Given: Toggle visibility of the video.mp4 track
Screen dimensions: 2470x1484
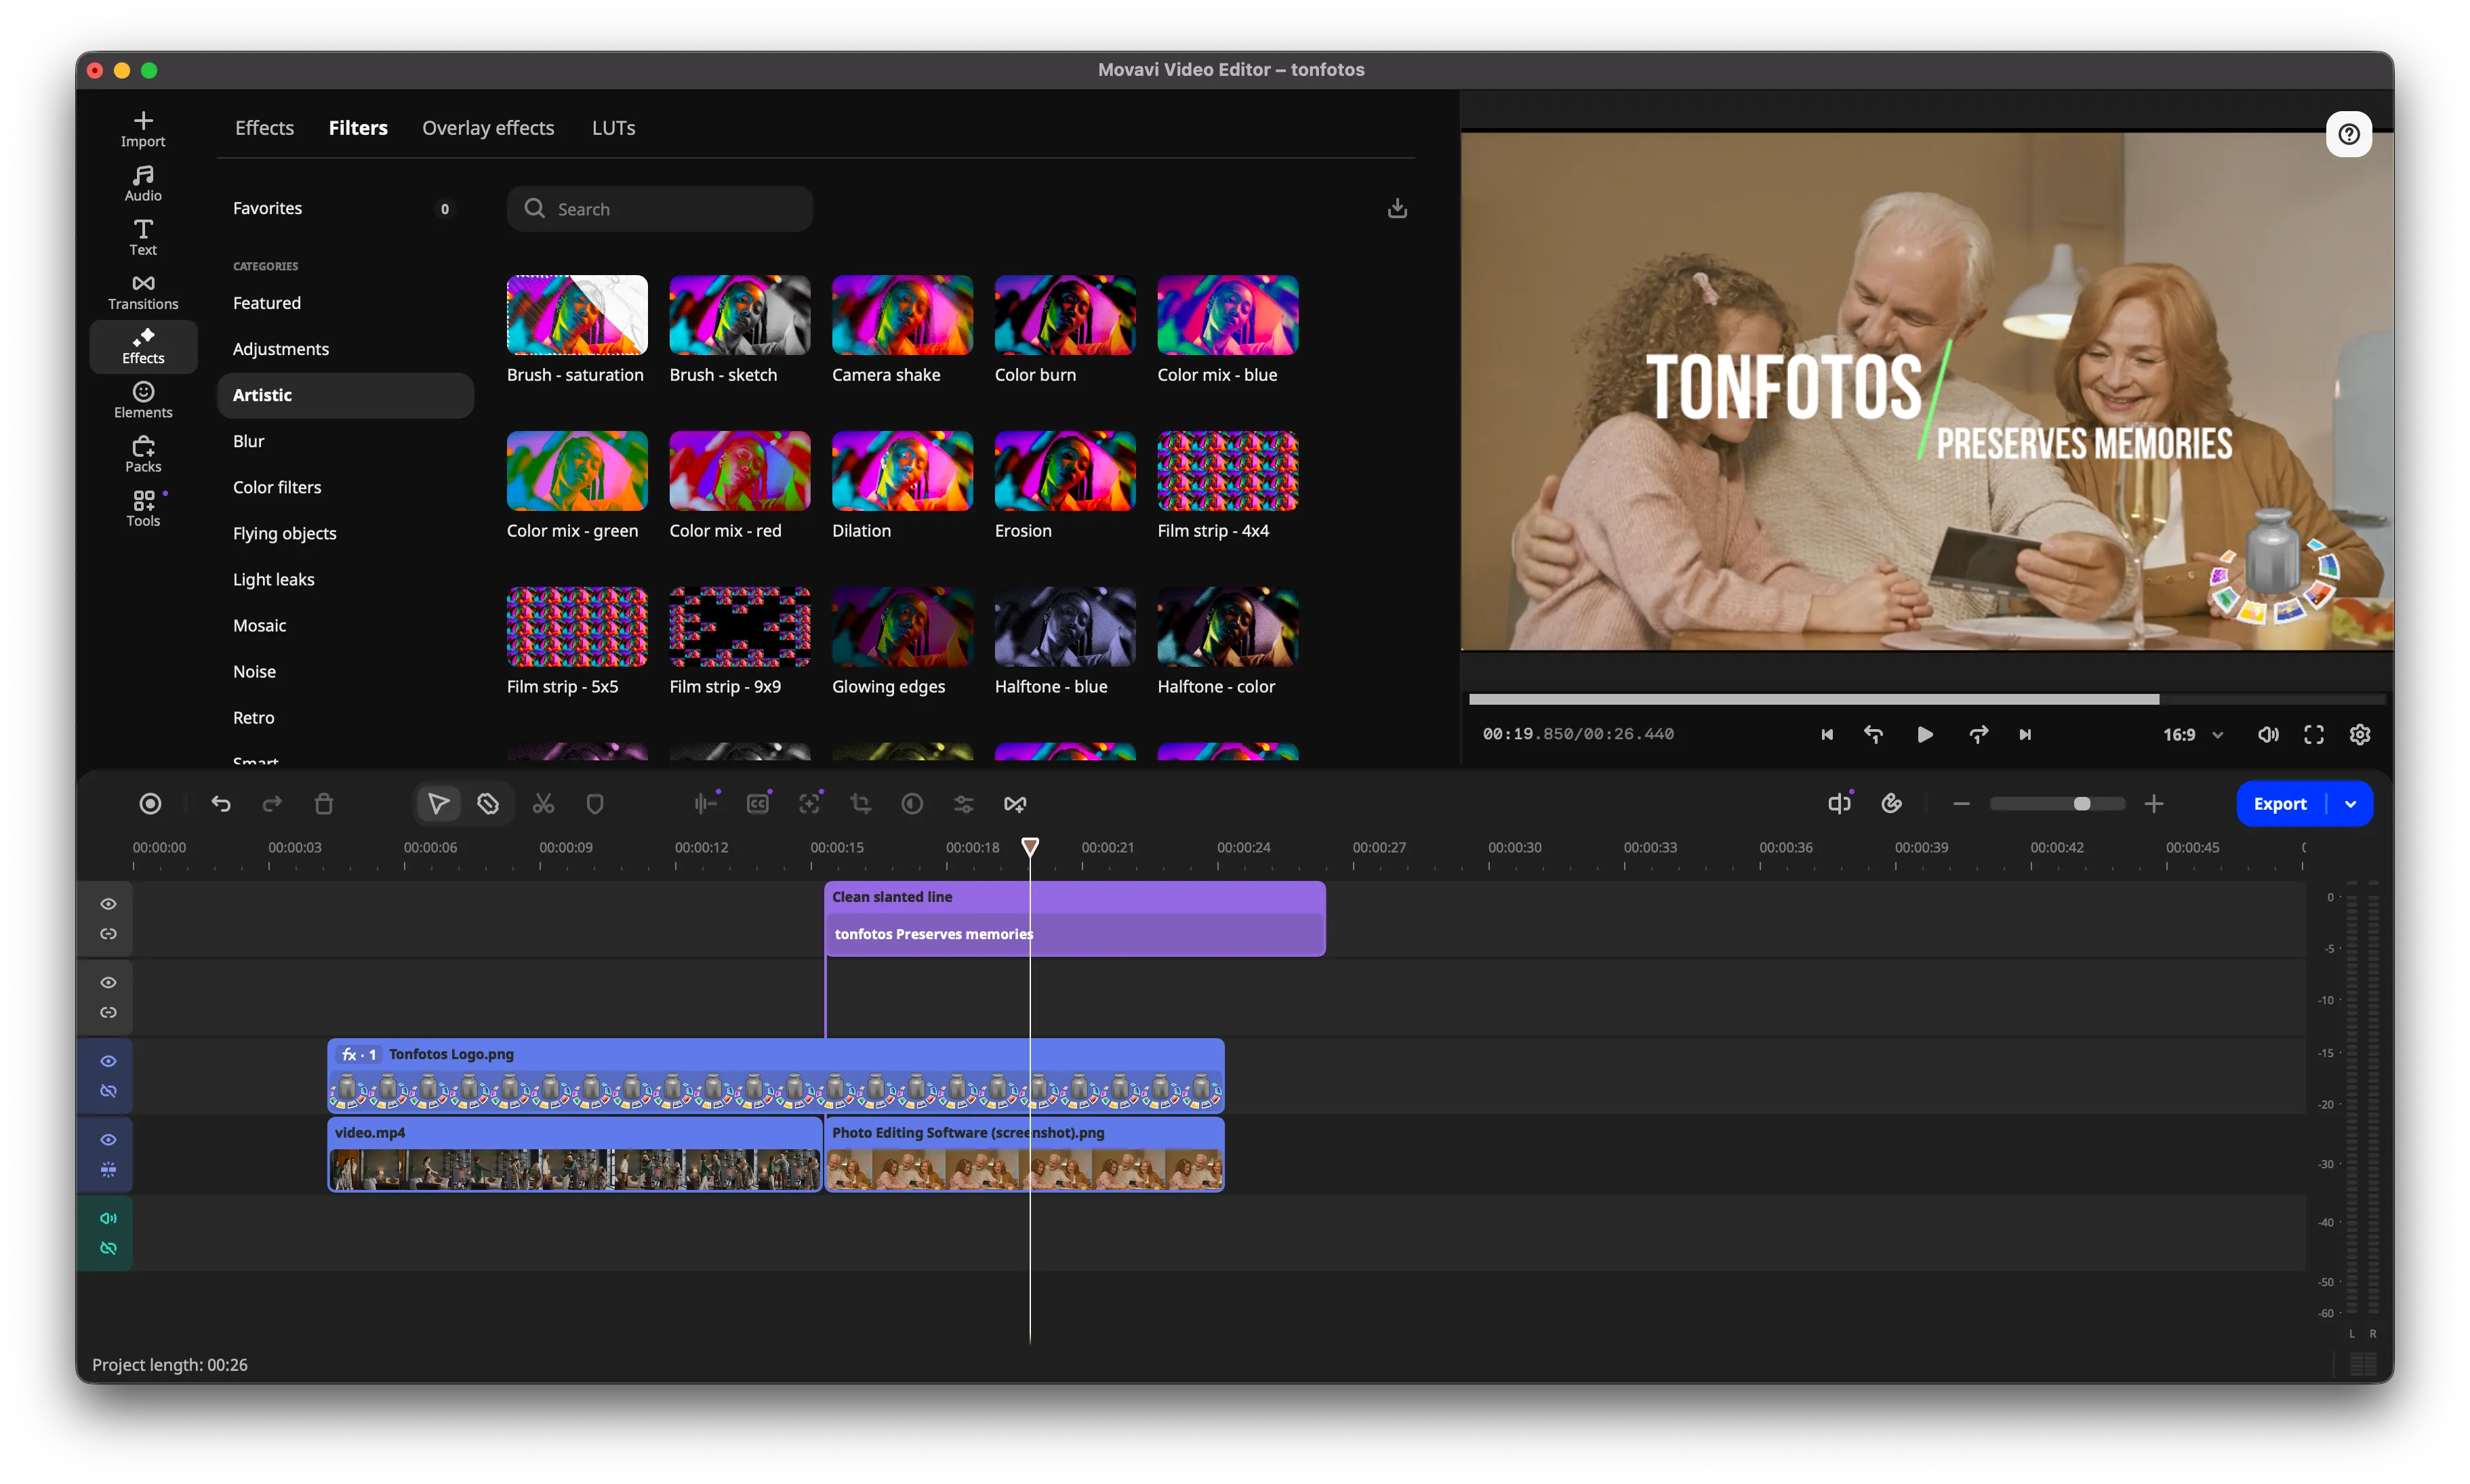Looking at the screenshot, I should (108, 1140).
